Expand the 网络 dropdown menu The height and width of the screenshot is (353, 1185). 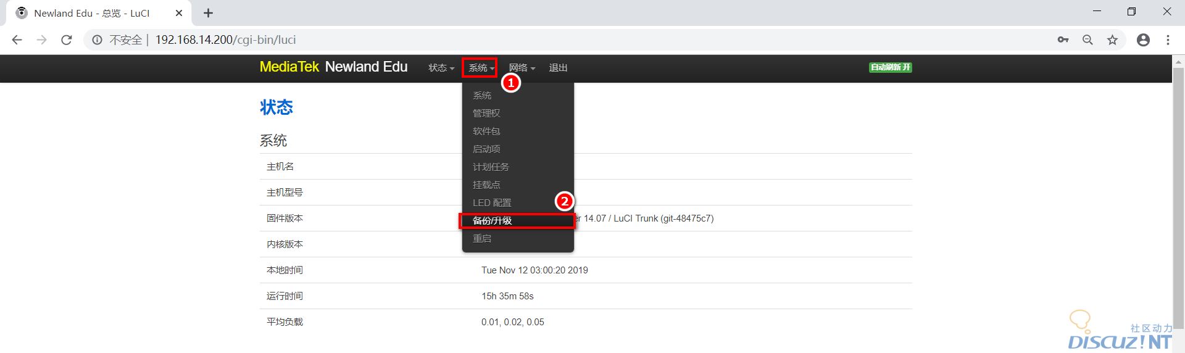coord(522,68)
